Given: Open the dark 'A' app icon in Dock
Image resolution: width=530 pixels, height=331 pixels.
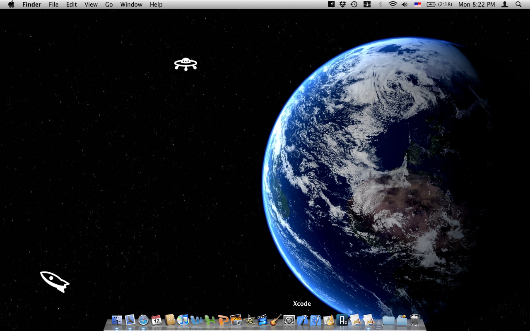Looking at the screenshot, I should 342,320.
